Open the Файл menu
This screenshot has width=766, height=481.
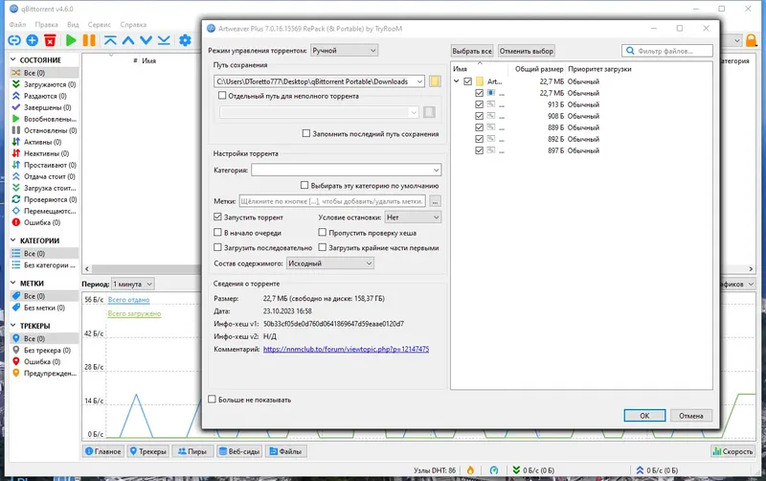tap(17, 25)
